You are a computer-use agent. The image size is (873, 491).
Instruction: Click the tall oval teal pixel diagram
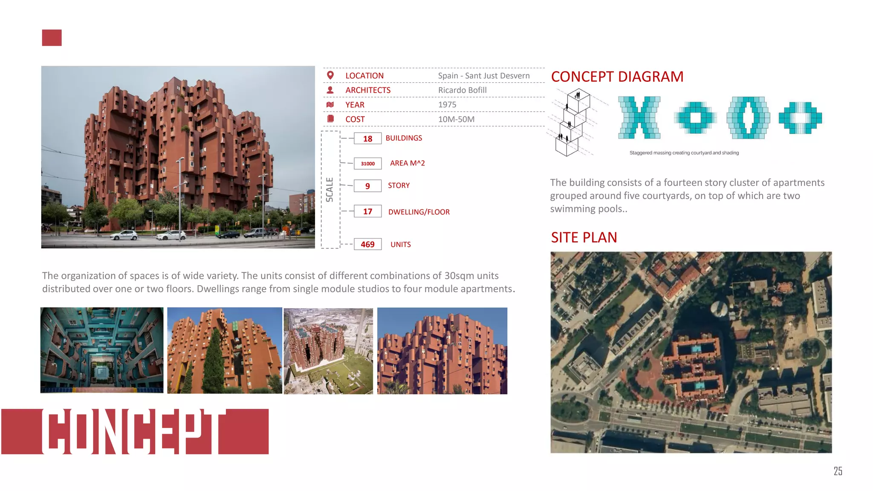(x=748, y=118)
